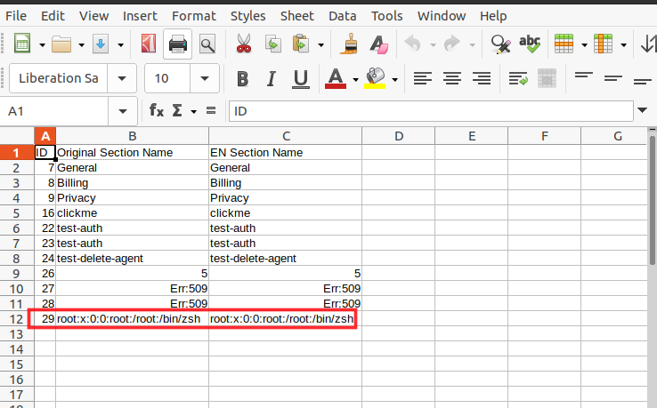This screenshot has height=408, width=657.
Task: Click the Insert Column icon
Action: point(603,44)
